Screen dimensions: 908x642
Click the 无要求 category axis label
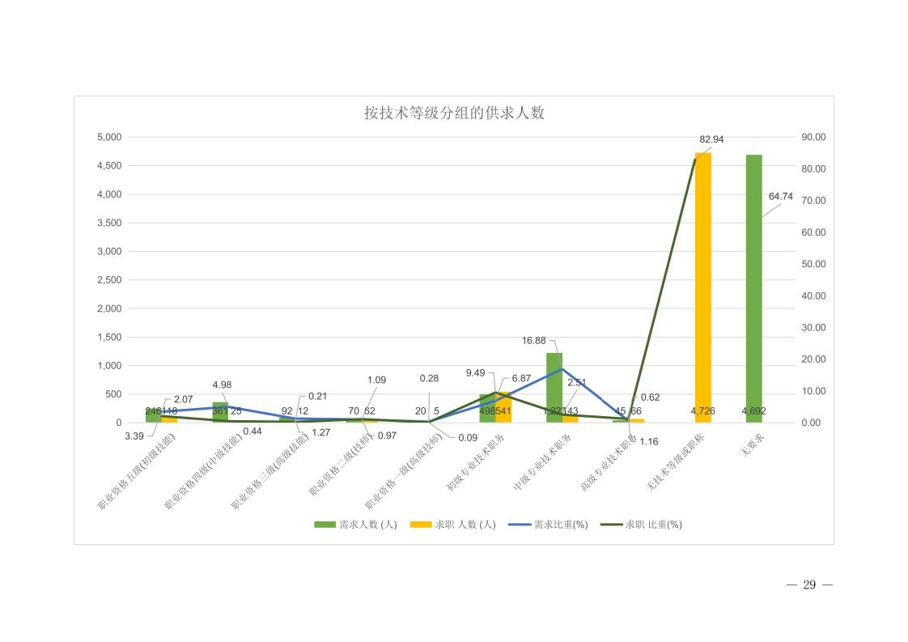751,447
